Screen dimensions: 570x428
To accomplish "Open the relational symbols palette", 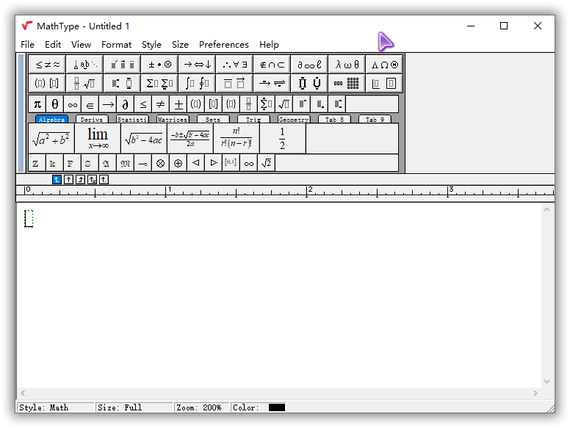I will point(47,65).
